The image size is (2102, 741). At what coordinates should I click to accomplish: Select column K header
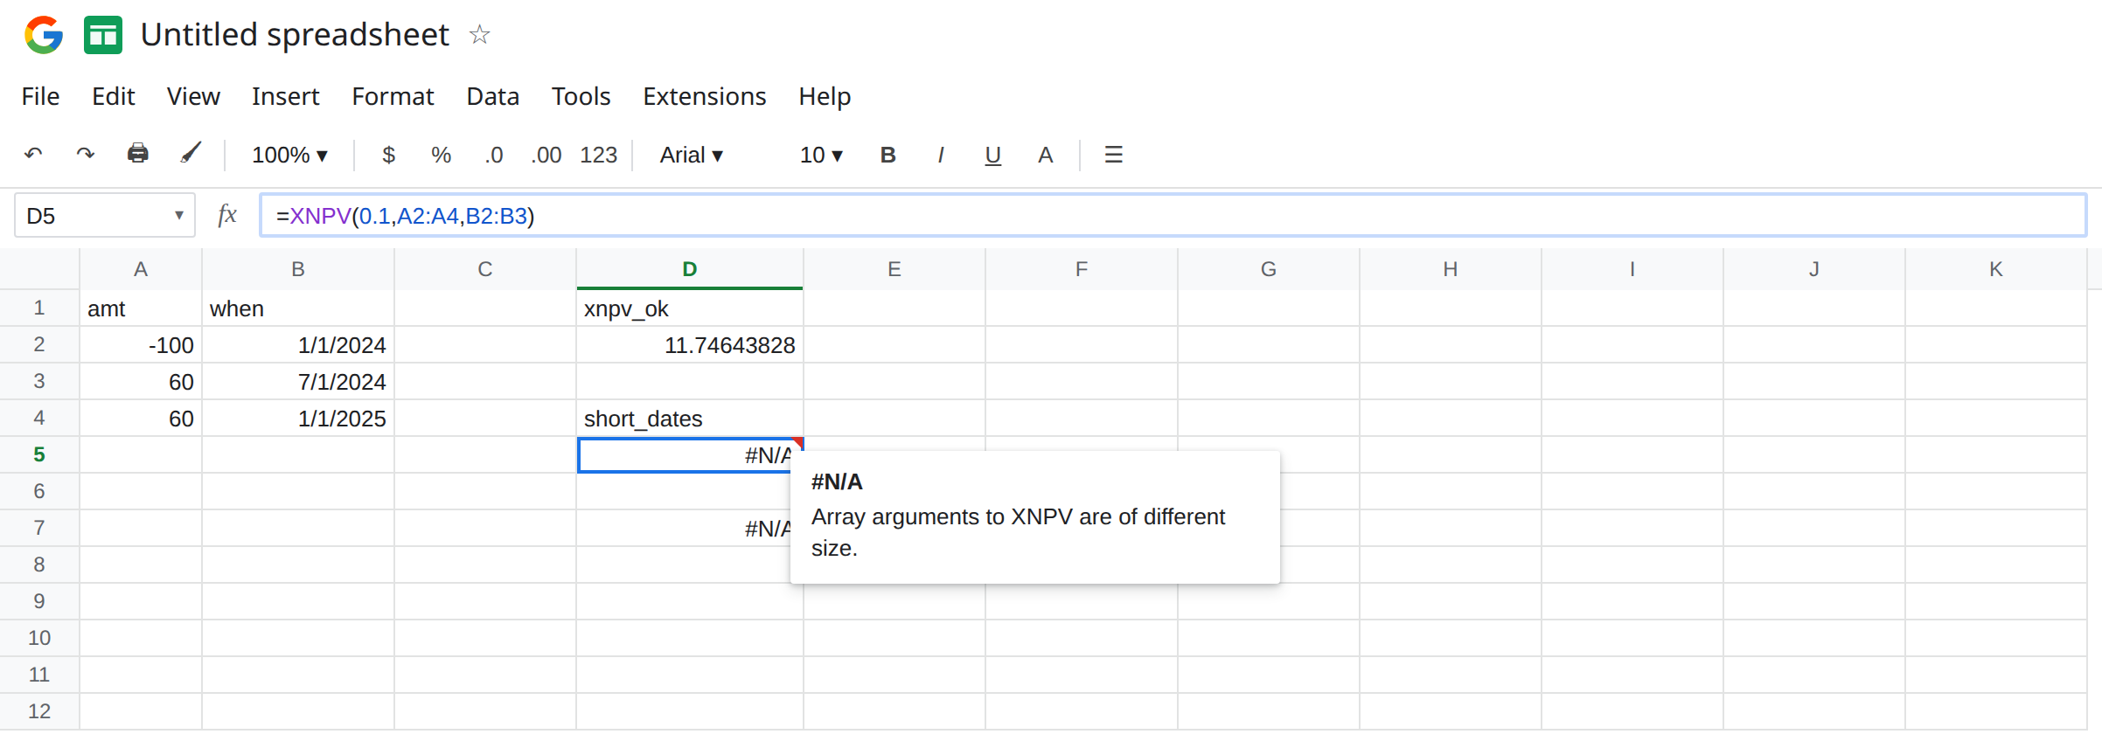(1996, 269)
